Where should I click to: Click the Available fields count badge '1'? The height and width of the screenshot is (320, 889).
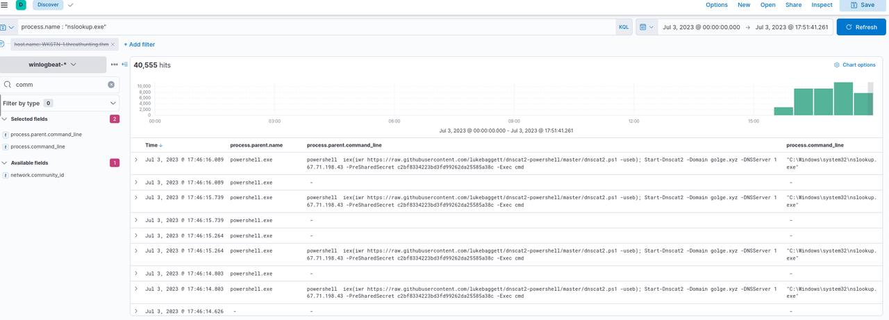115,162
